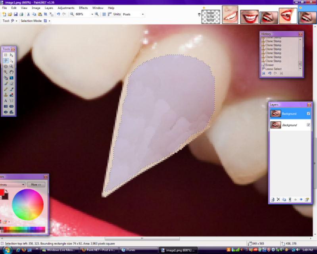Select the Pencil tool
The height and width of the screenshot is (254, 317).
tap(6, 89)
